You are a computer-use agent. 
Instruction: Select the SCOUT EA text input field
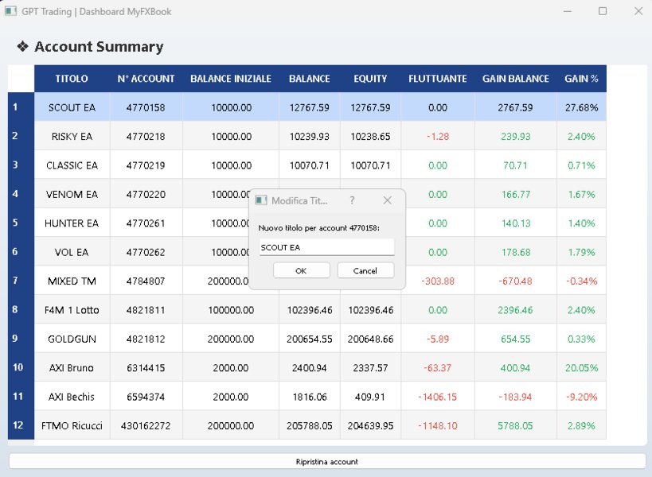[326, 246]
